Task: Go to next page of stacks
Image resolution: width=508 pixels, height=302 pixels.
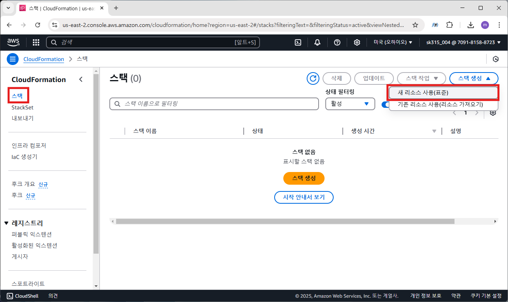Action: [x=477, y=113]
